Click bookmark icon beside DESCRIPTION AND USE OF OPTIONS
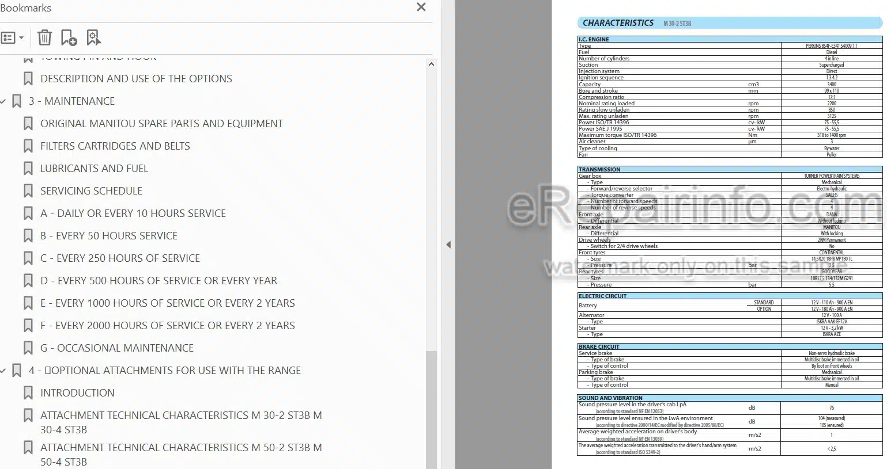This screenshot has width=887, height=469. [x=28, y=79]
